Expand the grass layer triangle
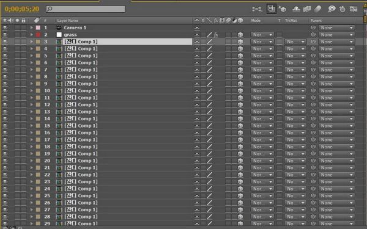 32,35
